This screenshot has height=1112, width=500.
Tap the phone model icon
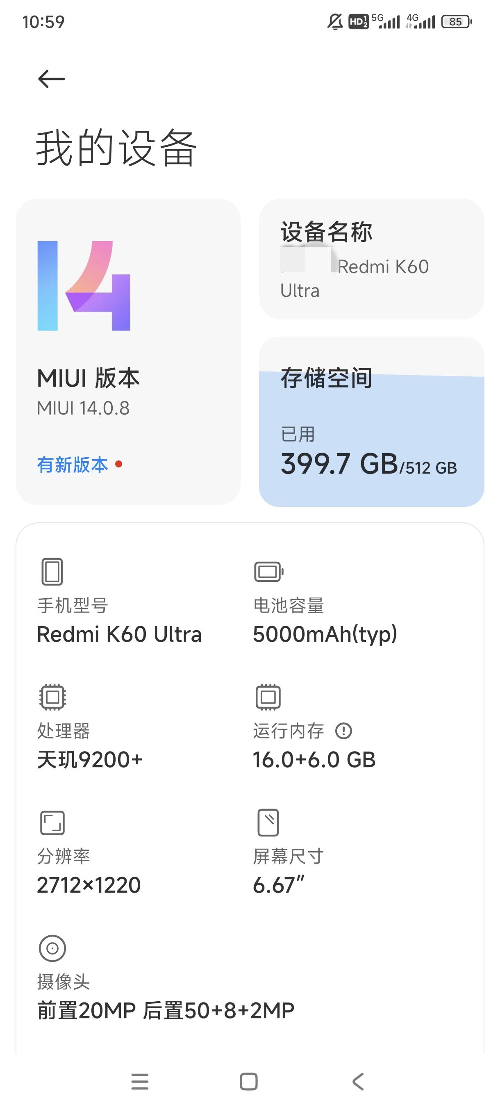tap(52, 572)
